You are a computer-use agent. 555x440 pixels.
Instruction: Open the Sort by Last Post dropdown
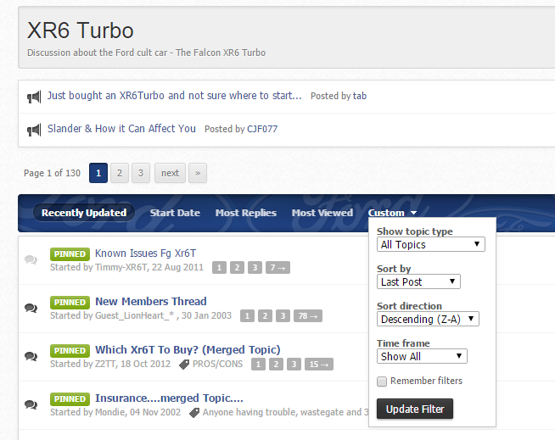pos(418,282)
